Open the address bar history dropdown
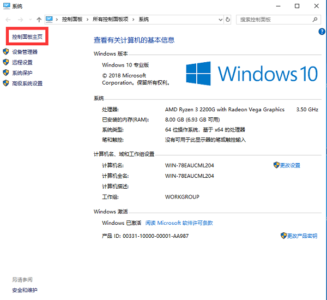The image size is (327, 300). point(219,19)
